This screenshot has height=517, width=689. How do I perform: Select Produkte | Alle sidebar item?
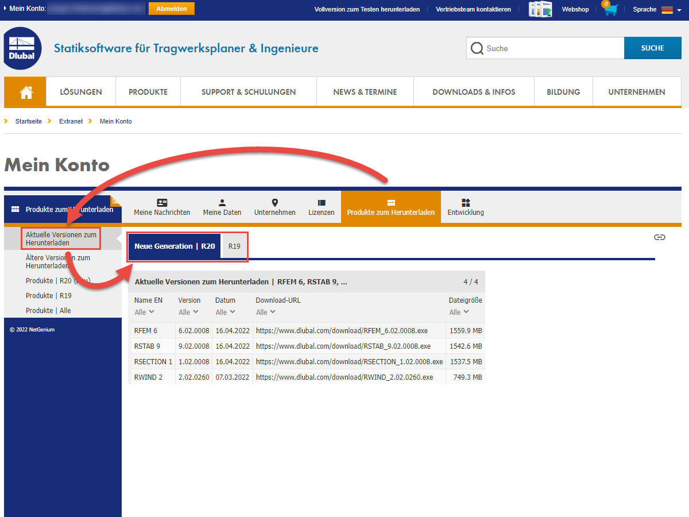pos(48,311)
